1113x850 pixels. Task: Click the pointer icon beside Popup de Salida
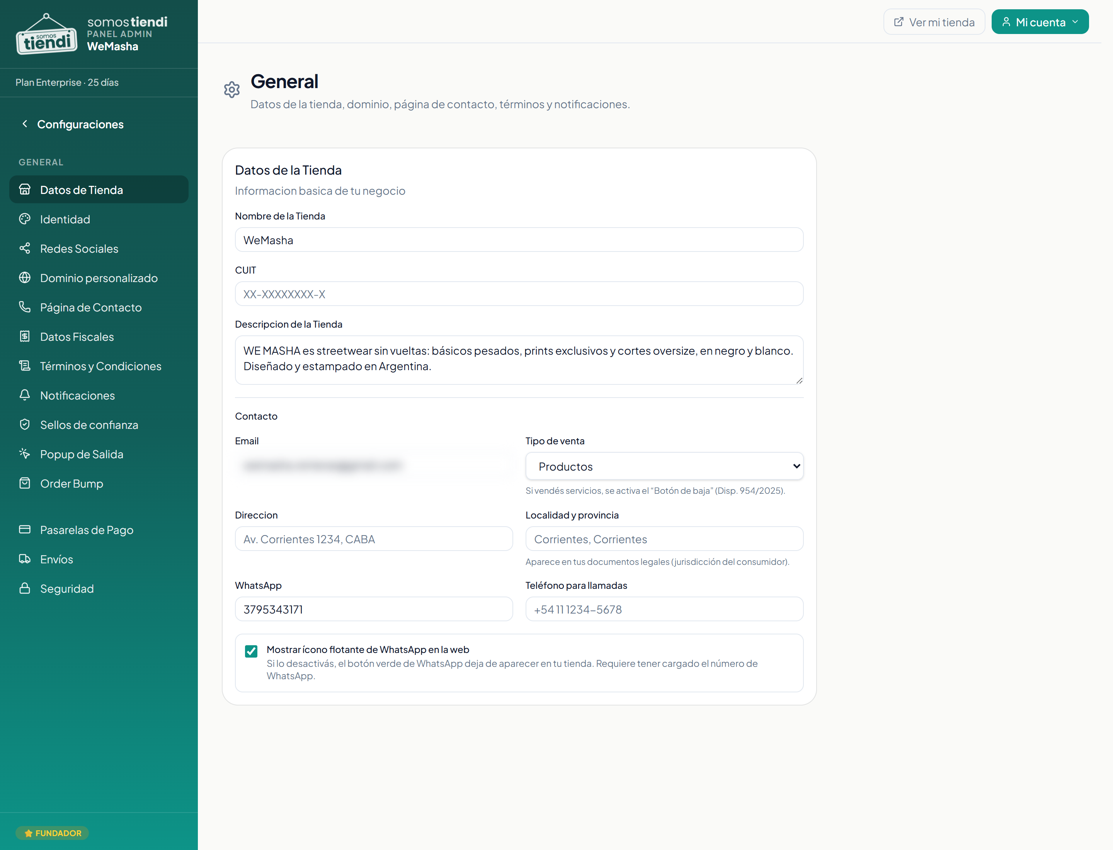[25, 453]
